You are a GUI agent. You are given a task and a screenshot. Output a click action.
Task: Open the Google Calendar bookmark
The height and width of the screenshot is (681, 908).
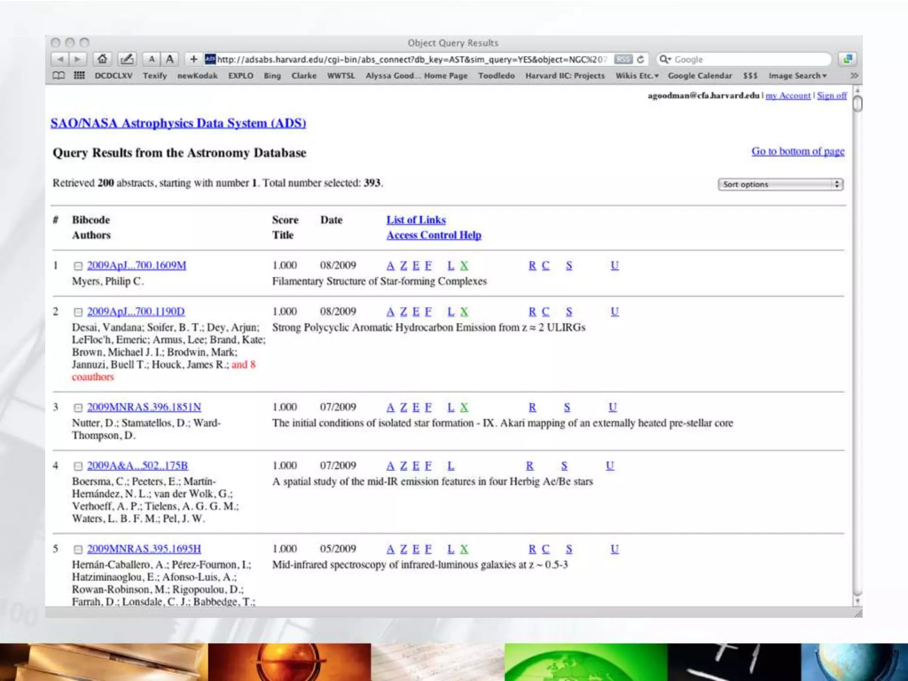coord(700,76)
